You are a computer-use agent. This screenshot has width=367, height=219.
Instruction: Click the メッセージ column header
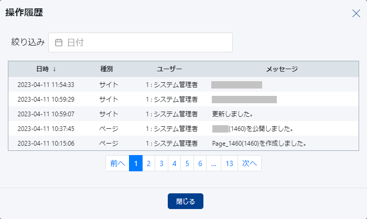pos(282,69)
